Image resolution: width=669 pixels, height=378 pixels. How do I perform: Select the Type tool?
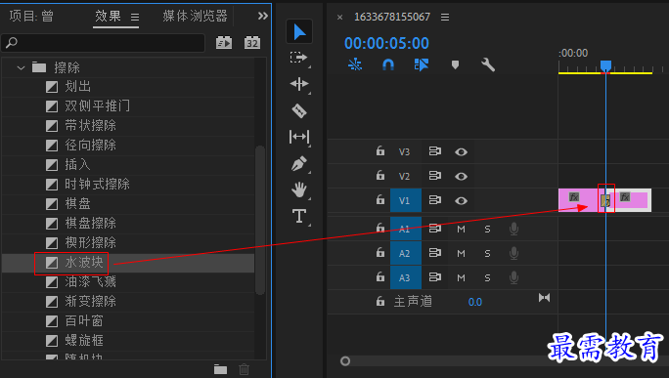tap(299, 216)
